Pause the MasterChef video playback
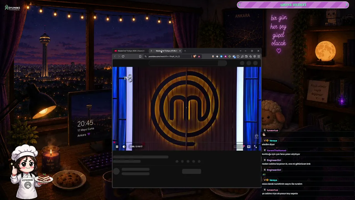Screen dimensions: 355x200 click(x=117, y=147)
